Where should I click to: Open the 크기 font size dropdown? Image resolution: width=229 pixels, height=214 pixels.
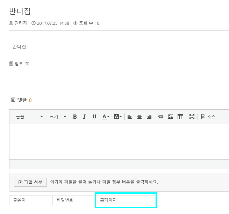pos(58,117)
